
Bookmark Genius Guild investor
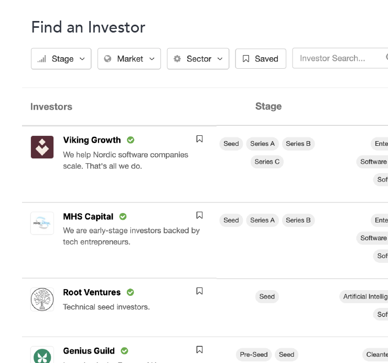(199, 350)
